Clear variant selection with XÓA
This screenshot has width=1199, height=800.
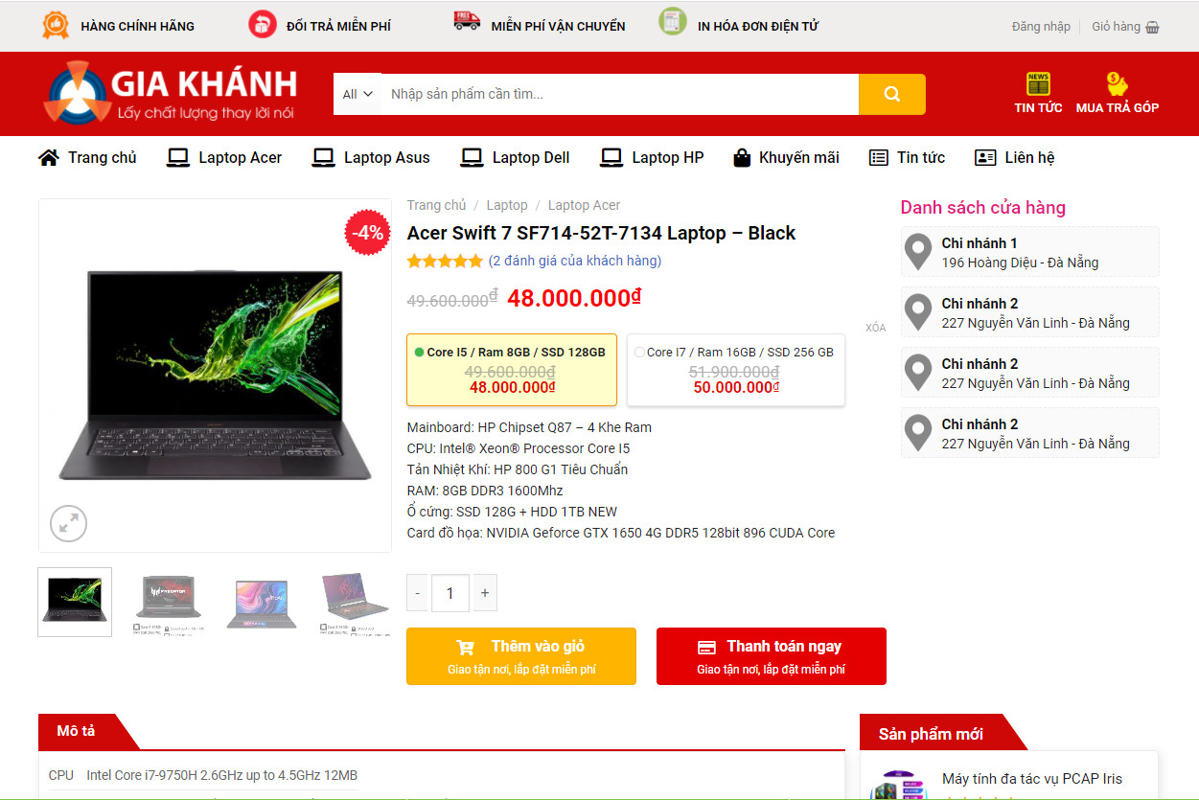(875, 328)
